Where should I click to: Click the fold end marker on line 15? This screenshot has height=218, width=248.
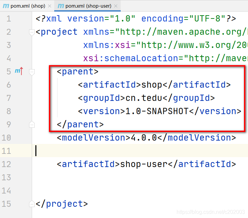pos(32,204)
